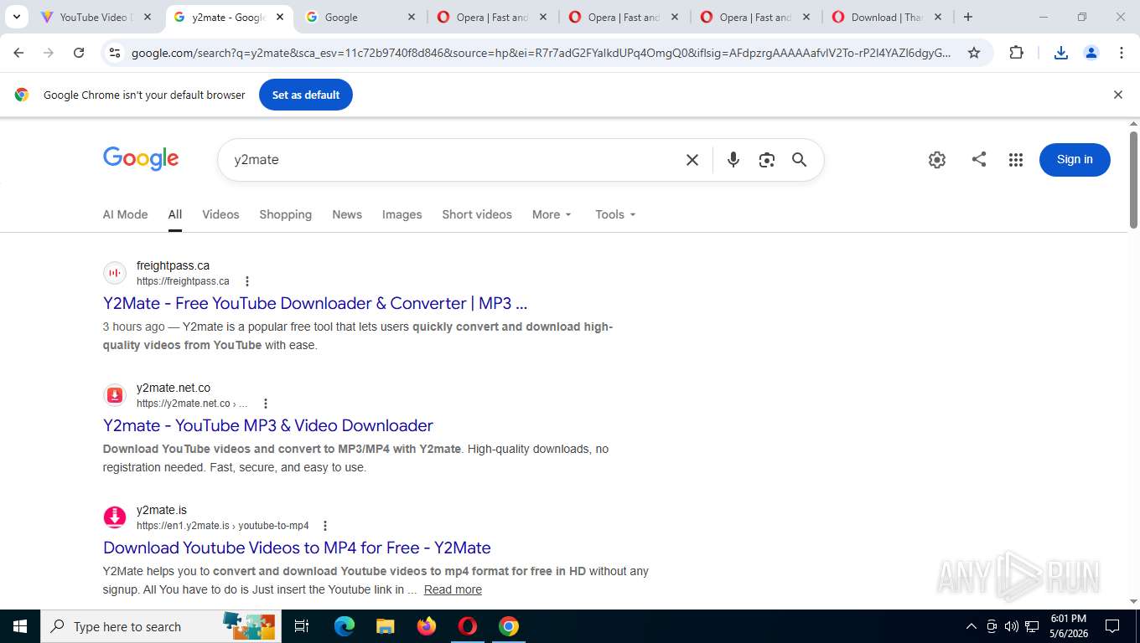Viewport: 1140px width, 643px height.
Task: Open File Explorer from taskbar
Action: pyautogui.click(x=385, y=626)
